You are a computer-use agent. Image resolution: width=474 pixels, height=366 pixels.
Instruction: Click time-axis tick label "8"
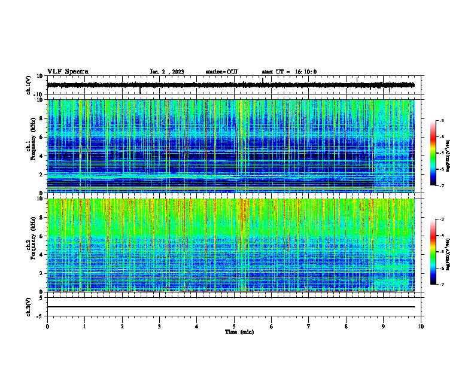346,327
